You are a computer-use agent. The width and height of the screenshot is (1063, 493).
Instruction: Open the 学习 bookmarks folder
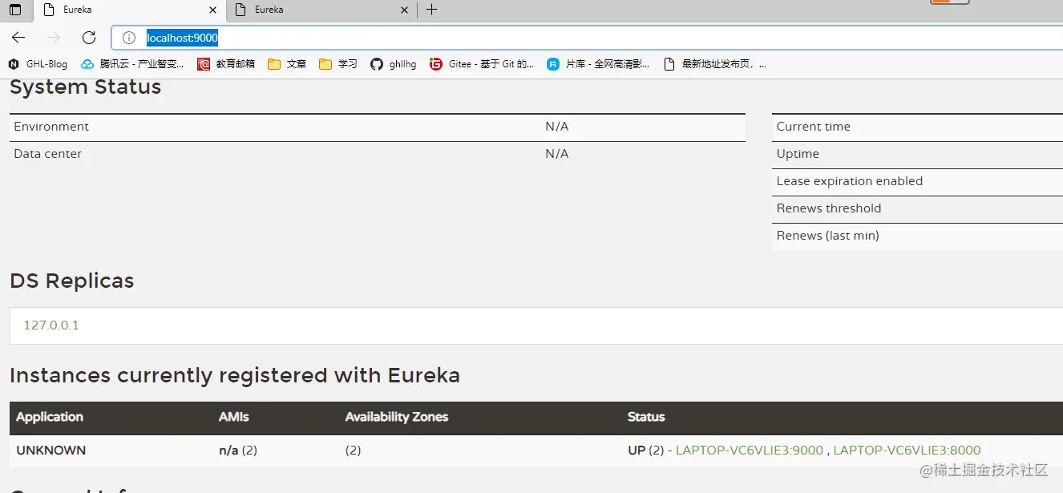point(338,64)
